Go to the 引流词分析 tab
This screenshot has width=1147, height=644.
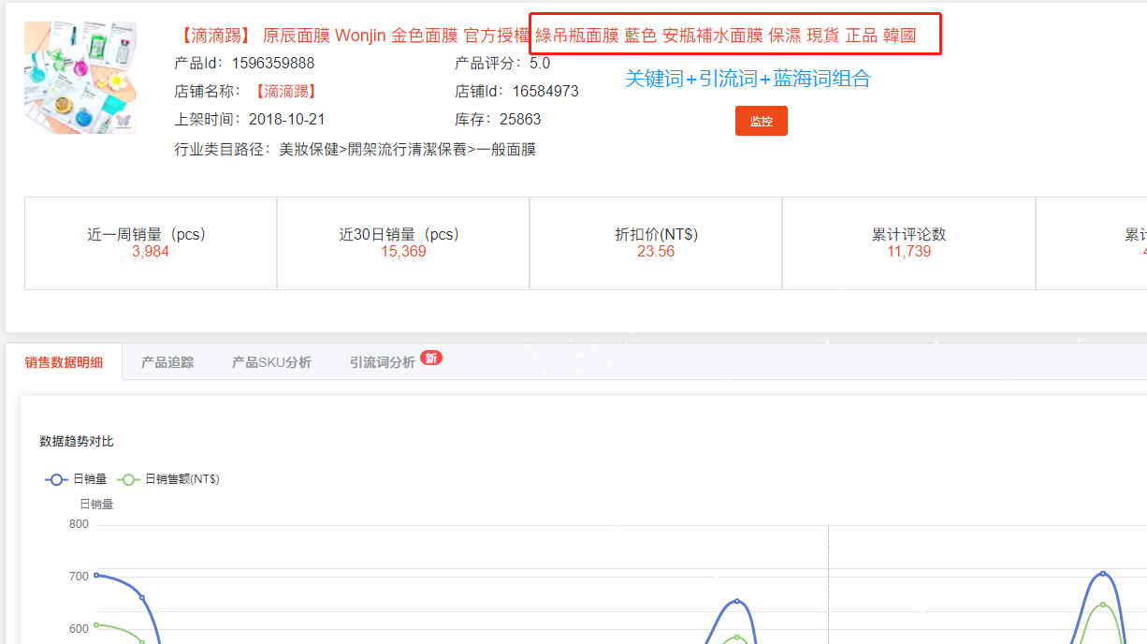(382, 362)
